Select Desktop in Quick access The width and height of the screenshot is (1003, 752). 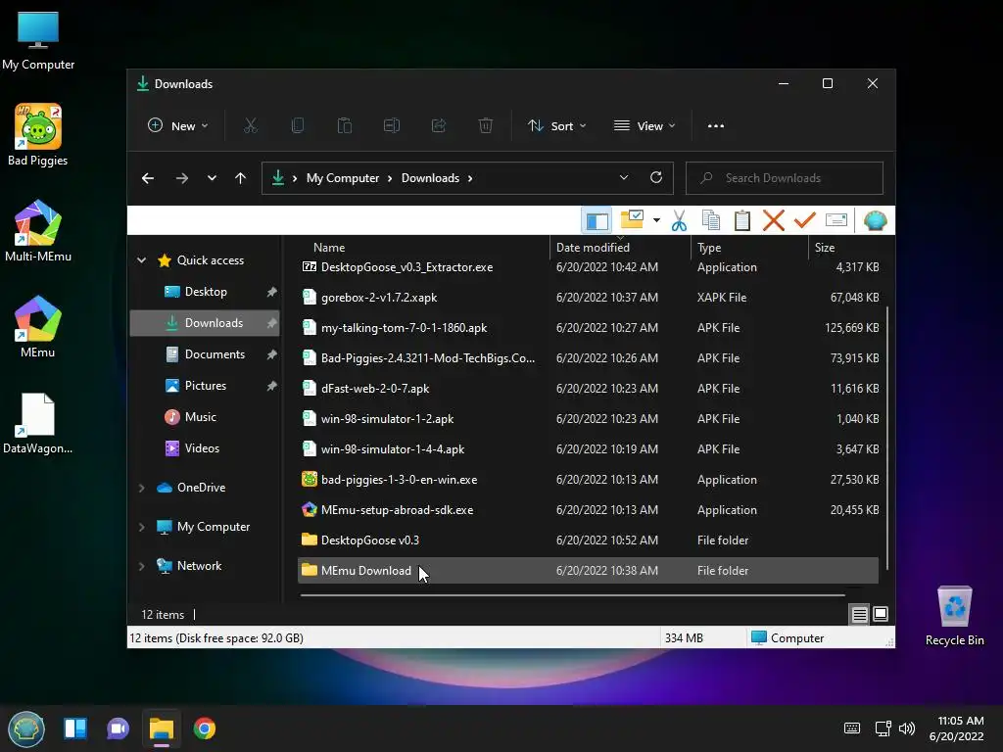(205, 292)
